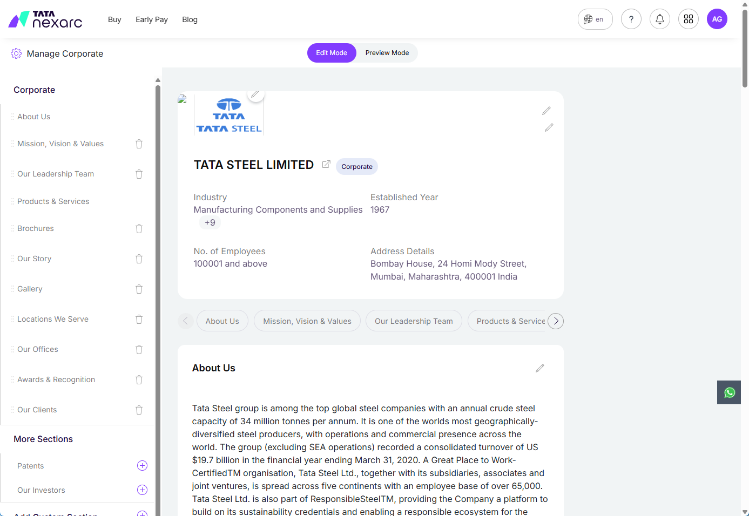This screenshot has width=749, height=516.
Task: Open the en language selector
Action: [595, 19]
